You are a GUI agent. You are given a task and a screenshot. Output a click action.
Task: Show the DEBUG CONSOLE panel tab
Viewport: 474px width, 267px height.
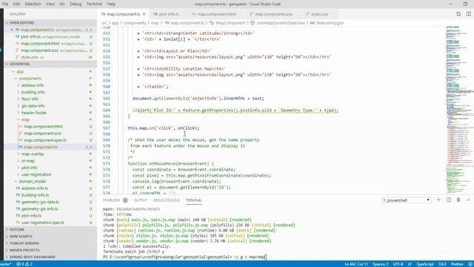(166, 200)
